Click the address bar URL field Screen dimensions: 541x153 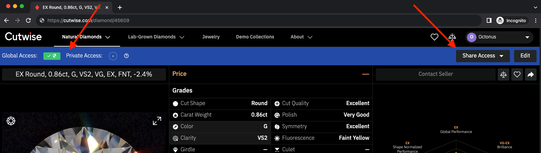(259, 20)
